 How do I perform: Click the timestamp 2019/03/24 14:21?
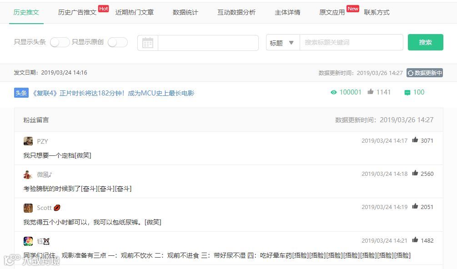(x=384, y=240)
